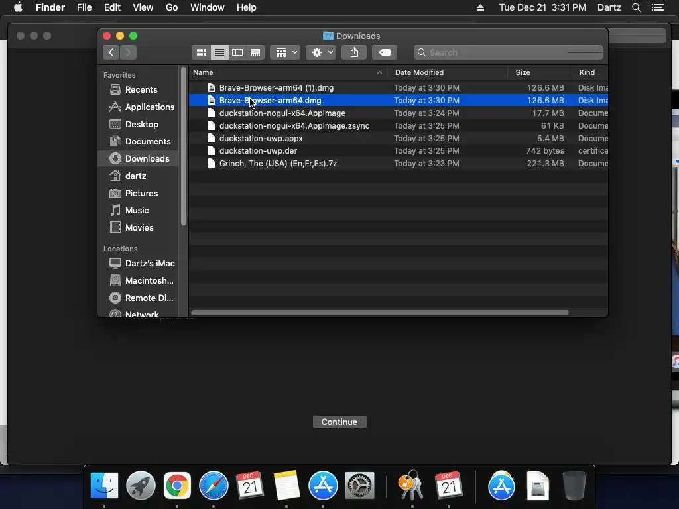This screenshot has width=679, height=509.
Task: Open Documents in the sidebar
Action: pyautogui.click(x=139, y=142)
